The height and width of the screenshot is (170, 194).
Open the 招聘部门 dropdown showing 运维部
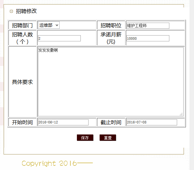point(49,25)
